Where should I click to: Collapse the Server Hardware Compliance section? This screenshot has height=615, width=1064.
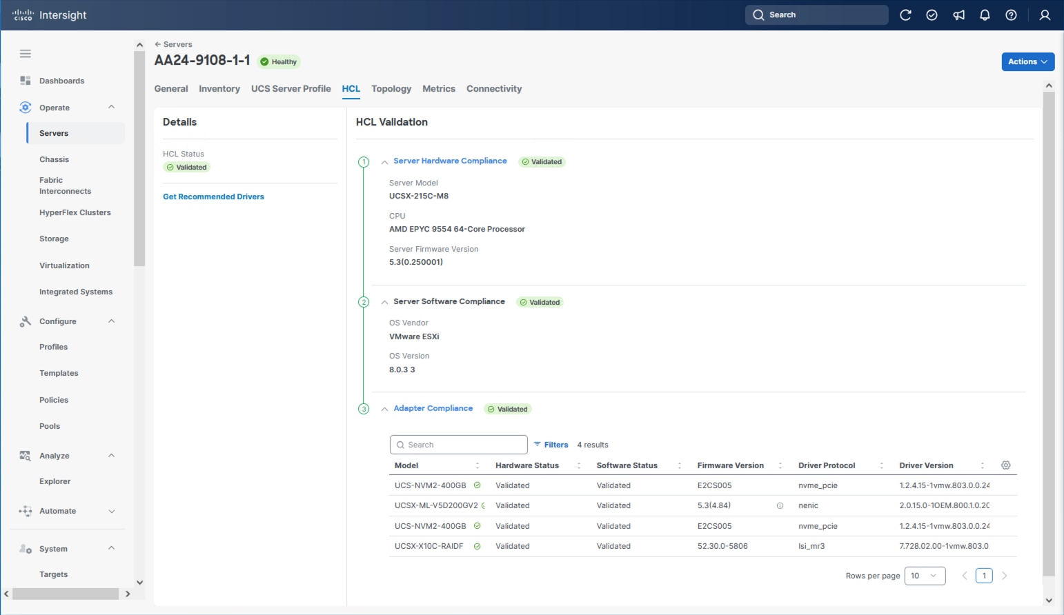(x=384, y=162)
